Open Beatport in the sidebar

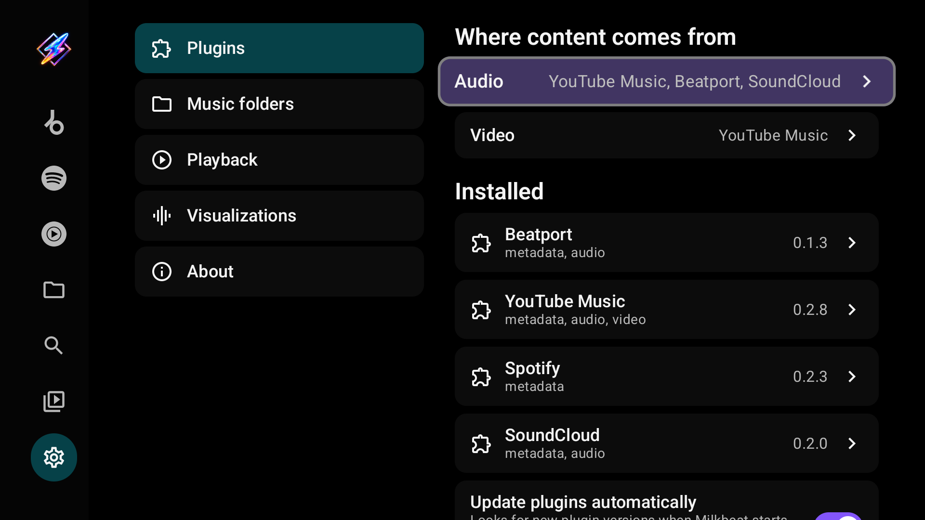pos(54,122)
